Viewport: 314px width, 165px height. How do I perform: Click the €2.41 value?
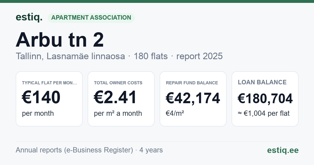[x=115, y=97]
